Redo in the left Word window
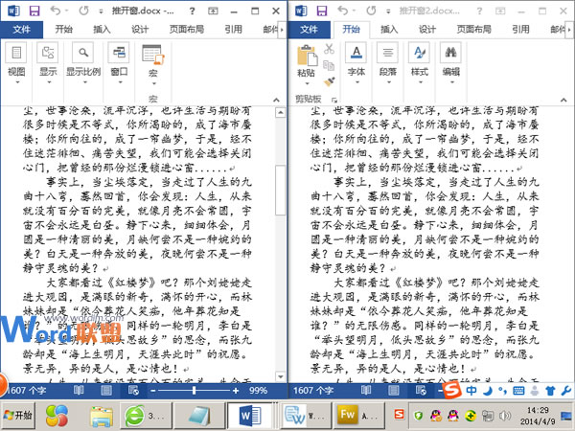575x431 pixels. 83,11
